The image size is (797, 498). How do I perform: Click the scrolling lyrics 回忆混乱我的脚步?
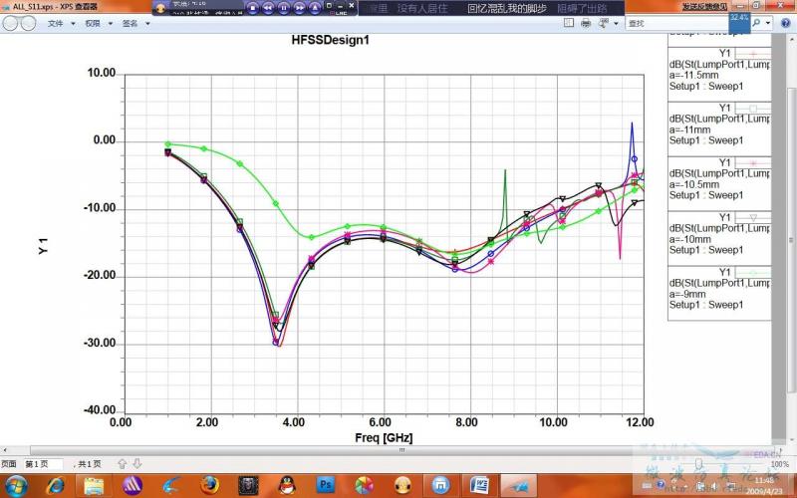click(507, 8)
